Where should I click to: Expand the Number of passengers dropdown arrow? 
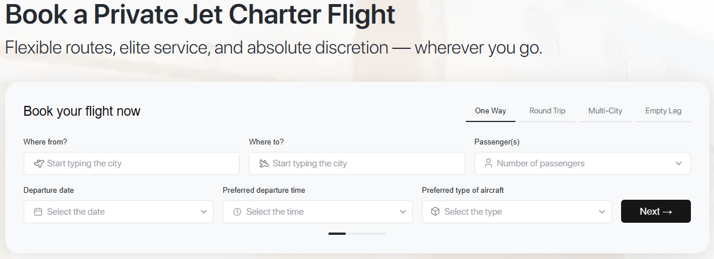tap(679, 163)
